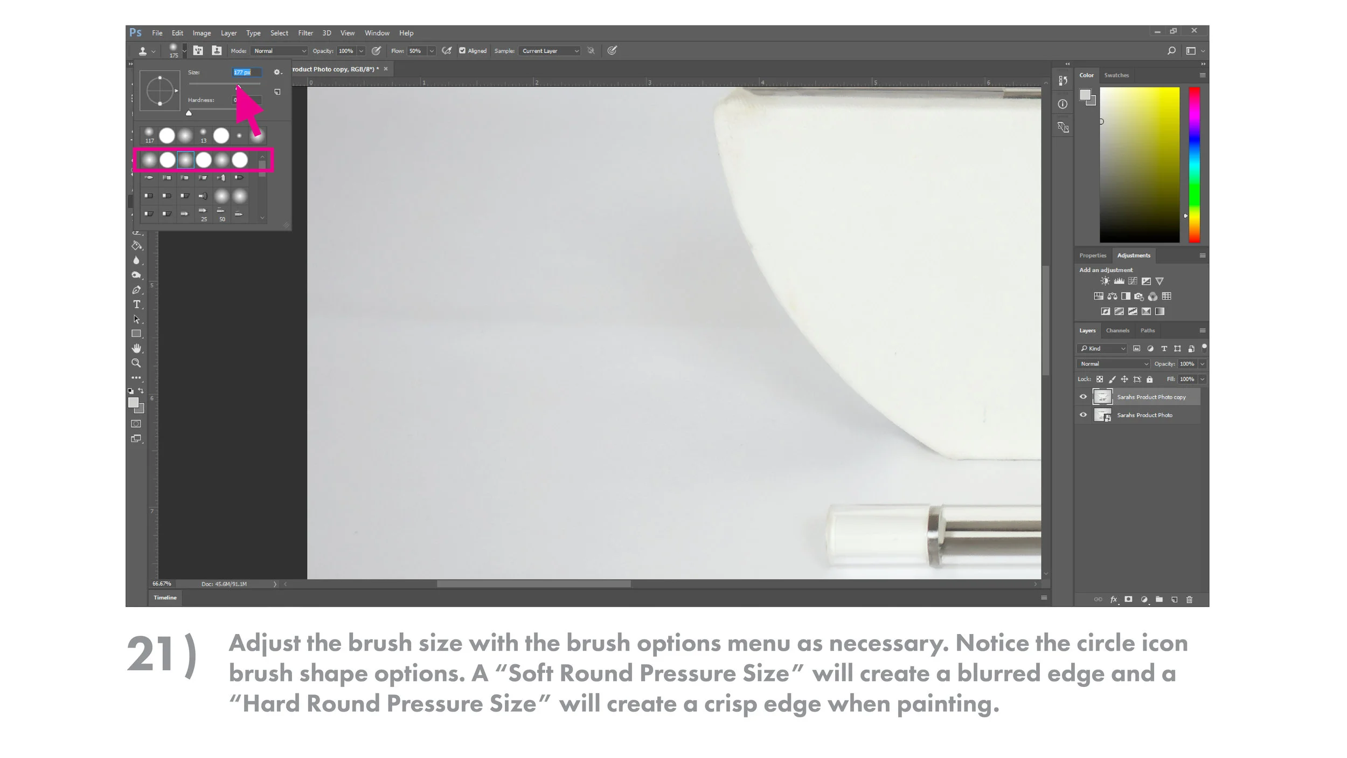The width and height of the screenshot is (1347, 758).
Task: Open the search magnifier in options bar
Action: pyautogui.click(x=1171, y=51)
